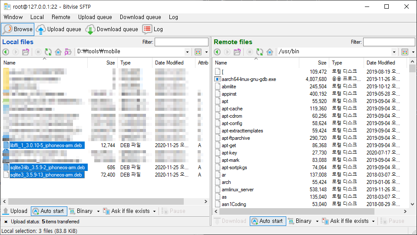Viewport: 417px width, 235px height.
Task: Select sqlite3-lib_3.5.9-2_iphoneos-arm.deb
Action: pyautogui.click(x=47, y=167)
